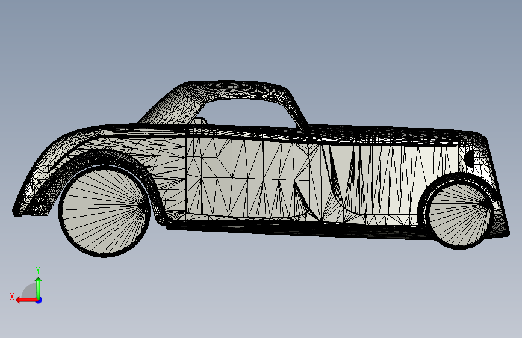522x338 pixels.
Task: Select the car roof surface
Action: point(233,90)
